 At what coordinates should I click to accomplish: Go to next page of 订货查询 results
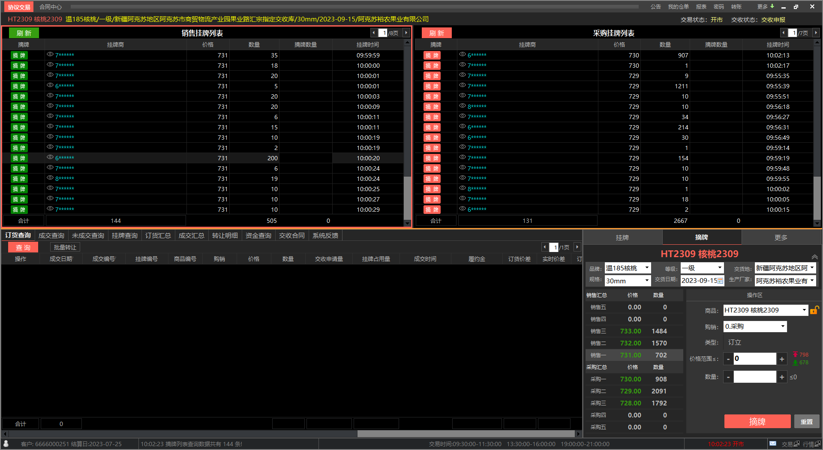pyautogui.click(x=577, y=247)
